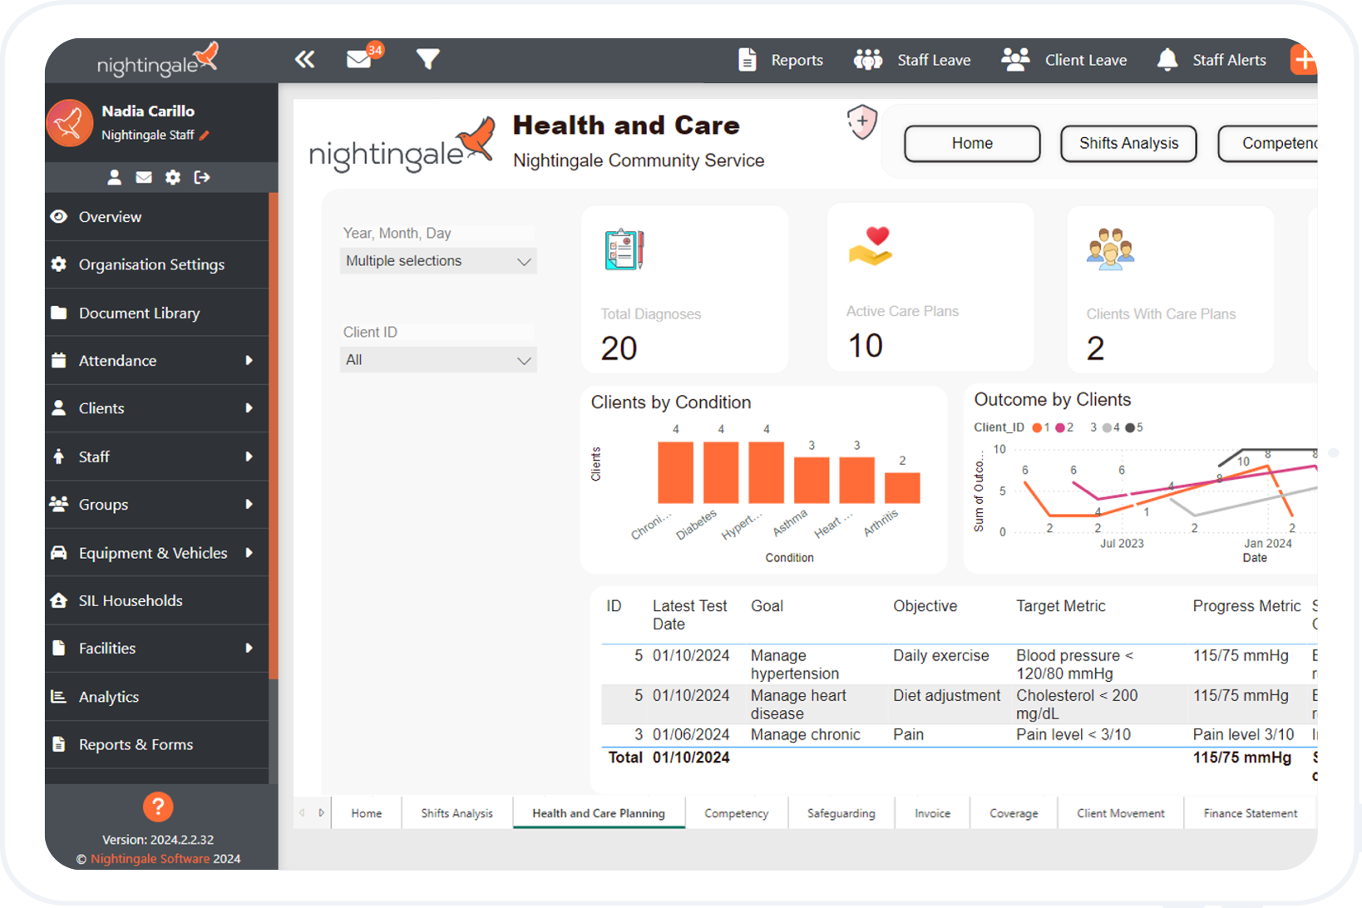Image resolution: width=1362 pixels, height=908 pixels.
Task: Click the Home button near the page header
Action: (971, 143)
